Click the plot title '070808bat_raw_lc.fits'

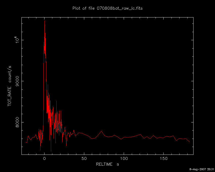[120, 8]
